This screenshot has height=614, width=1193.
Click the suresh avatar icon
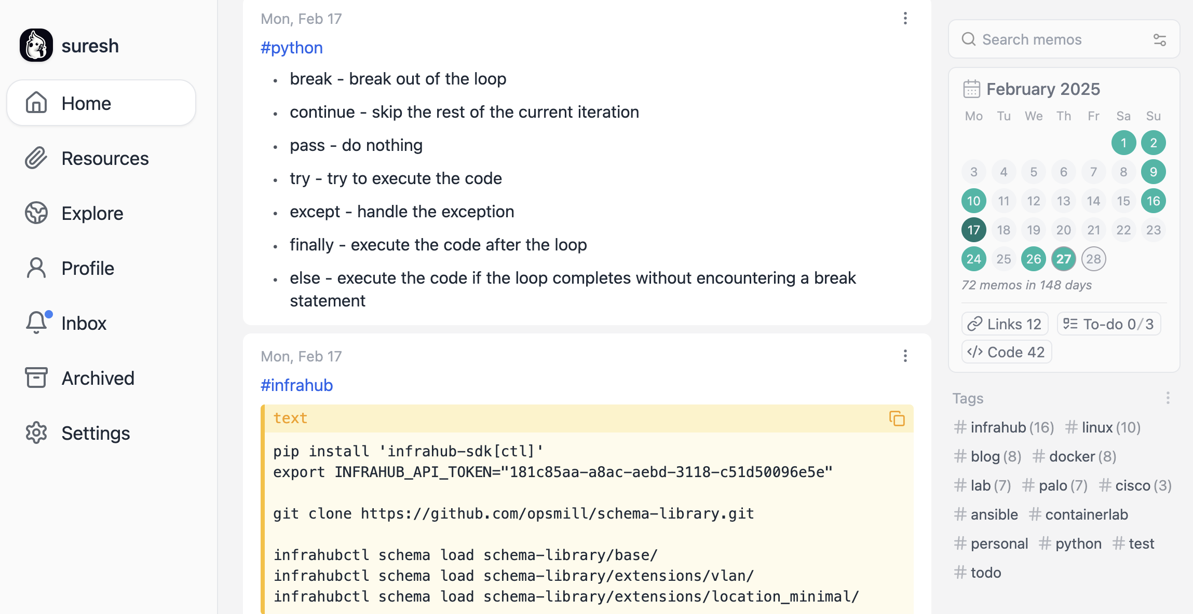(x=36, y=46)
